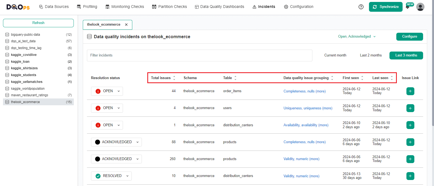This screenshot has width=434, height=186.
Task: Select dqo_testing_time_lag in the connection list
Action: click(x=38, y=48)
